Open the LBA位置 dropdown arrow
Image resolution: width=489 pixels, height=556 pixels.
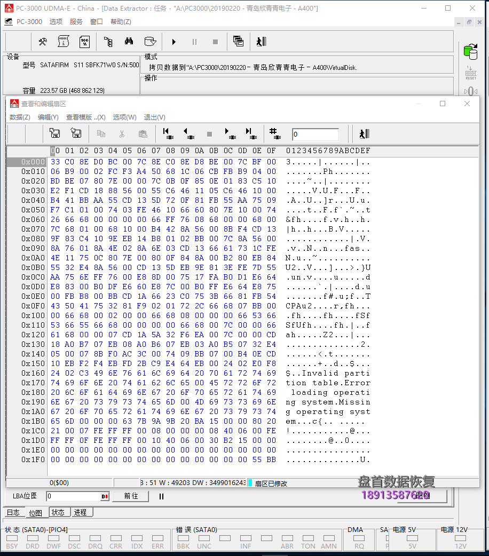click(105, 496)
